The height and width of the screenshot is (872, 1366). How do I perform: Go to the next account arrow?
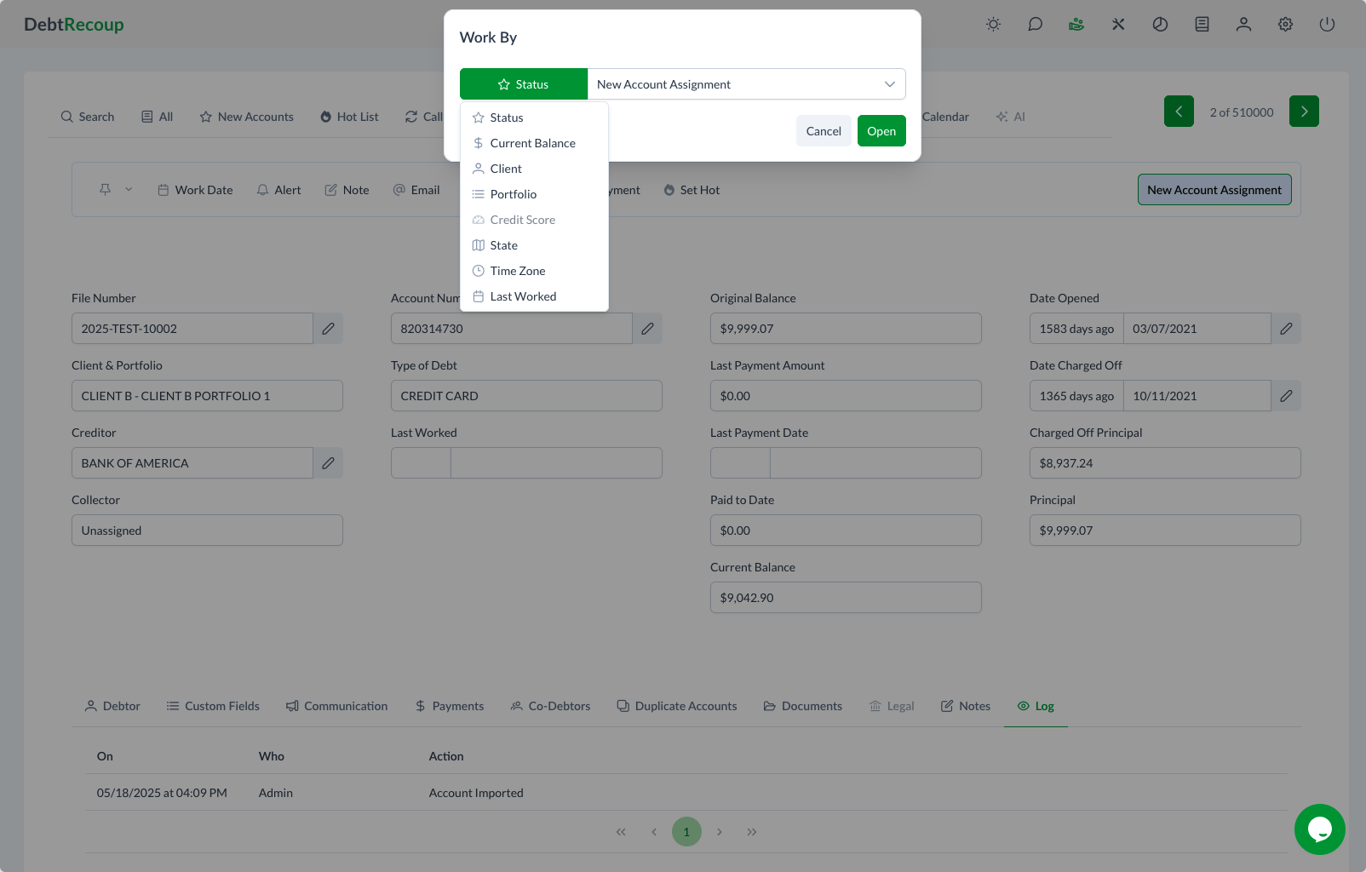[1303, 112]
